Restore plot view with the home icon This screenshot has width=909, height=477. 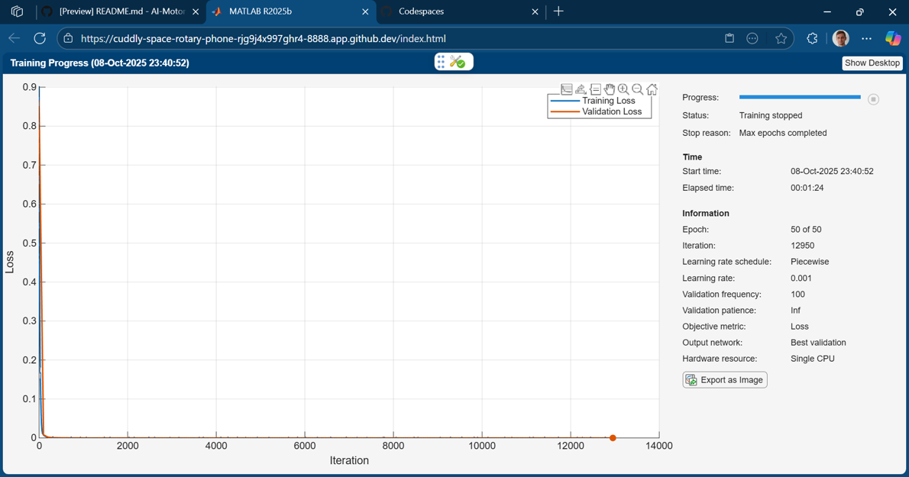pos(652,89)
